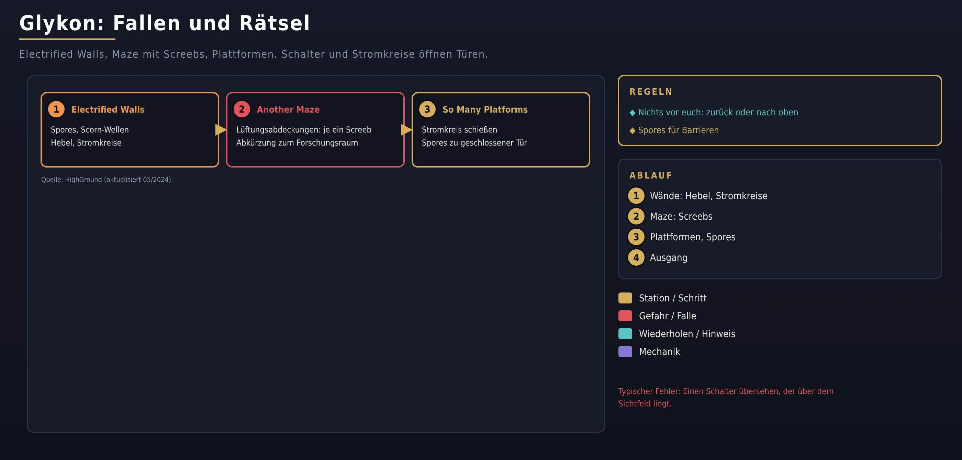Click the legend label 'Wiederholen / Hinweis'
962x460 pixels.
(687, 334)
